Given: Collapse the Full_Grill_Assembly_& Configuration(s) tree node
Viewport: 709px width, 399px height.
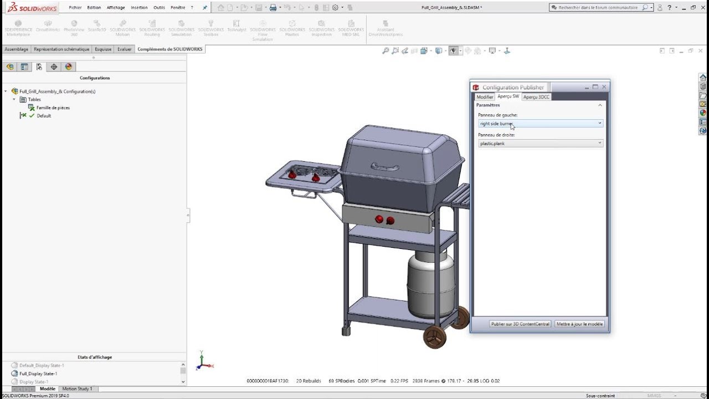Looking at the screenshot, I should click(x=6, y=91).
